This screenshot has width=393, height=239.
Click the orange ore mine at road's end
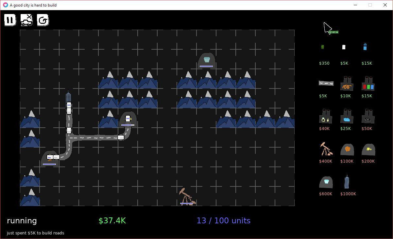click(x=49, y=158)
